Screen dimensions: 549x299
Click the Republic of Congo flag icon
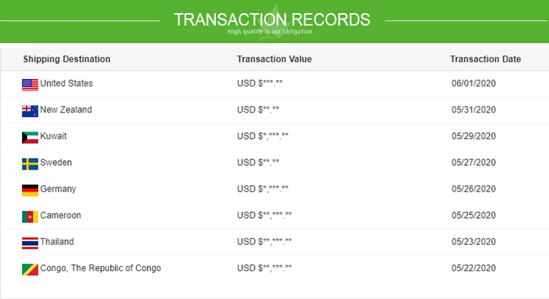click(x=30, y=270)
